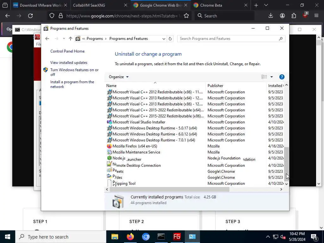The image size is (324, 243).
Task: Click the padlock site info icon
Action: [60, 16]
